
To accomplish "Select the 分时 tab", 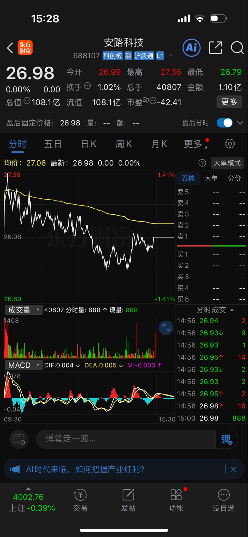I will [x=17, y=144].
